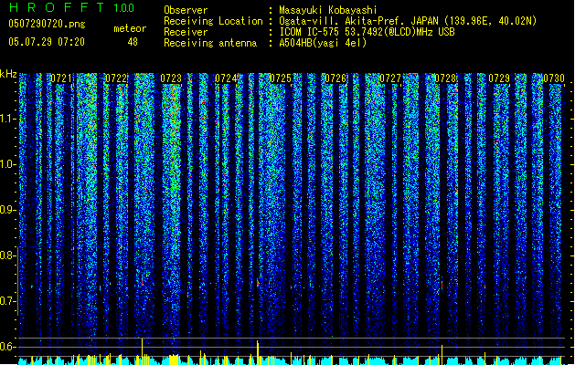Click the 0722 time marker
The width and height of the screenshot is (575, 365).
pyautogui.click(x=116, y=78)
